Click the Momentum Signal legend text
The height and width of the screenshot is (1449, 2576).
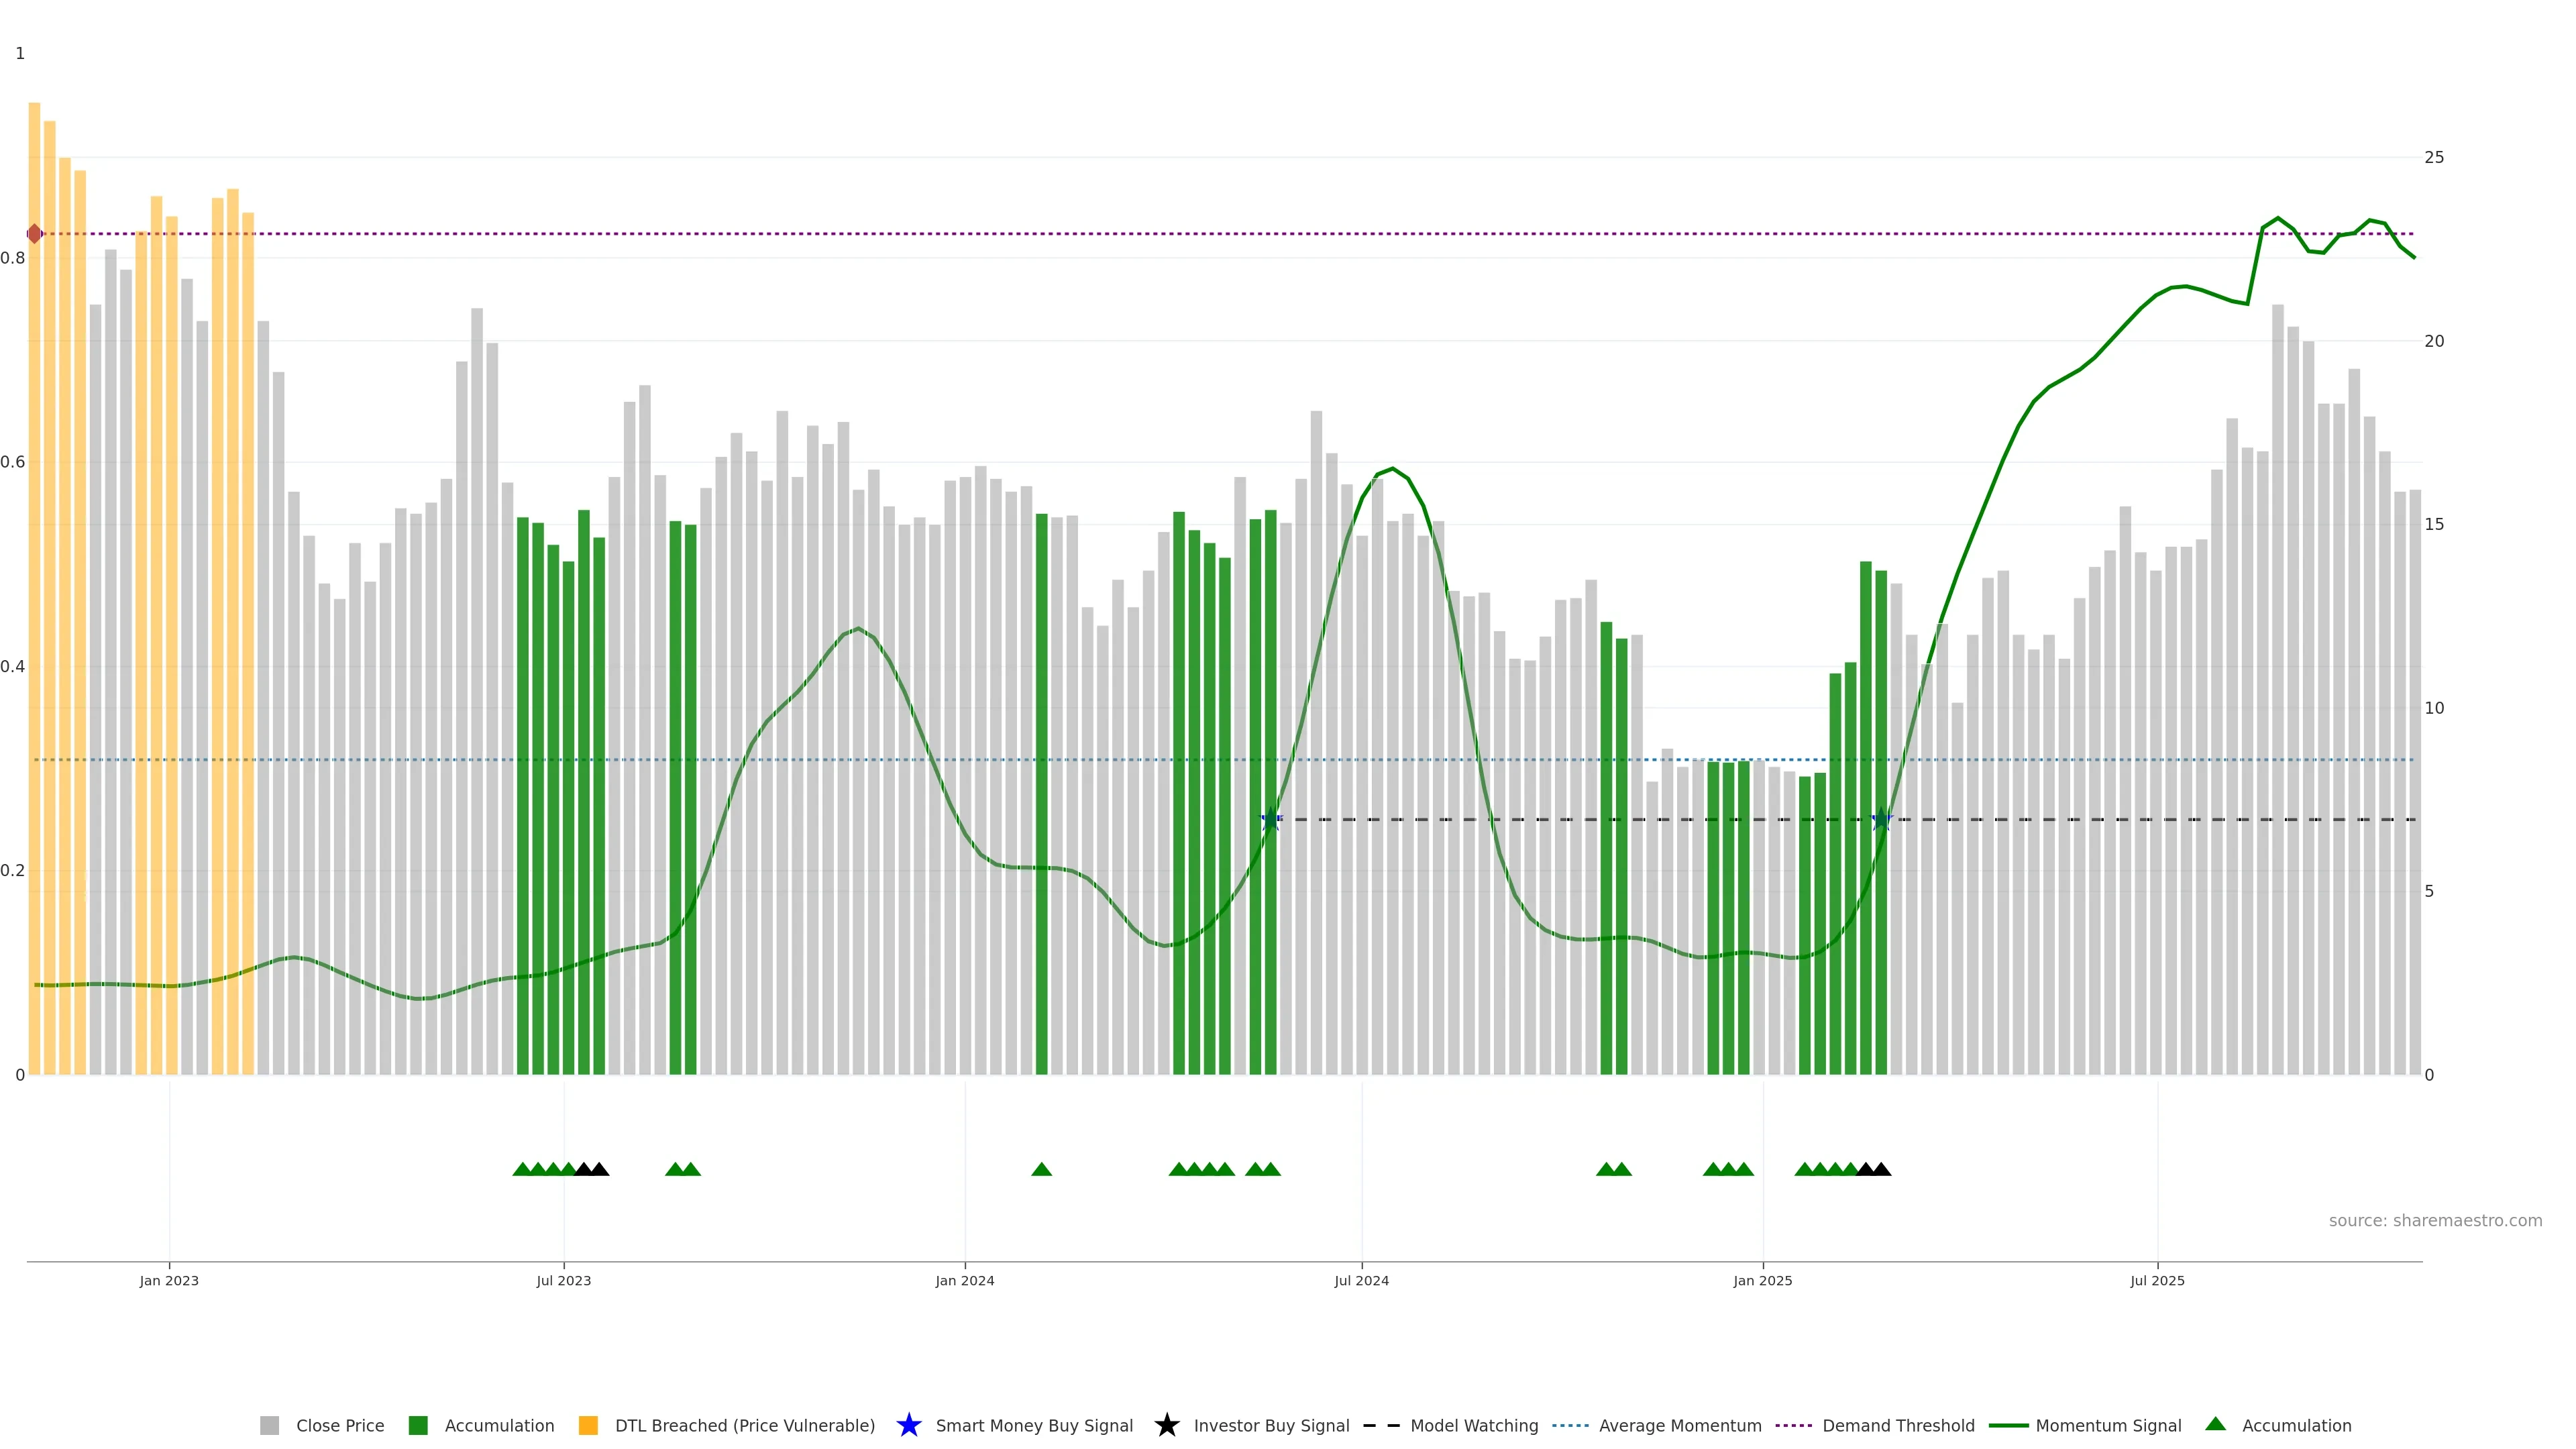click(x=2108, y=1425)
